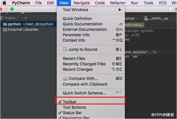Open the Tools menu
This screenshot has height=119, width=177.
click(148, 3)
